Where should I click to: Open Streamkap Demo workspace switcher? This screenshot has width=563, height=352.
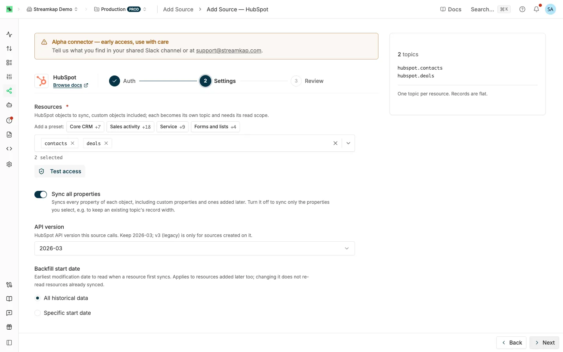[x=52, y=9]
